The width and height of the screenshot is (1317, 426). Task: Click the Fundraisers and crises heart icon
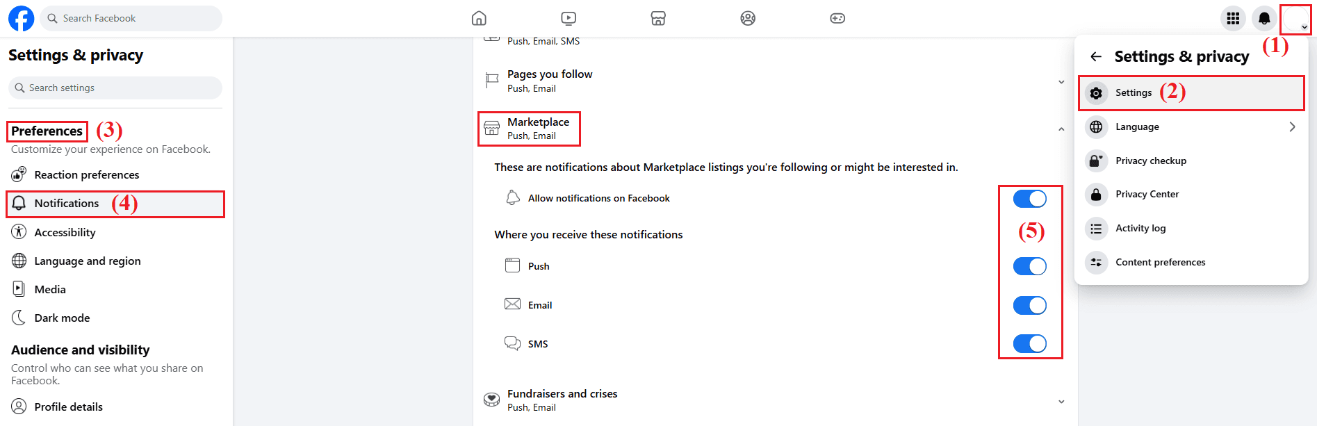click(x=491, y=400)
